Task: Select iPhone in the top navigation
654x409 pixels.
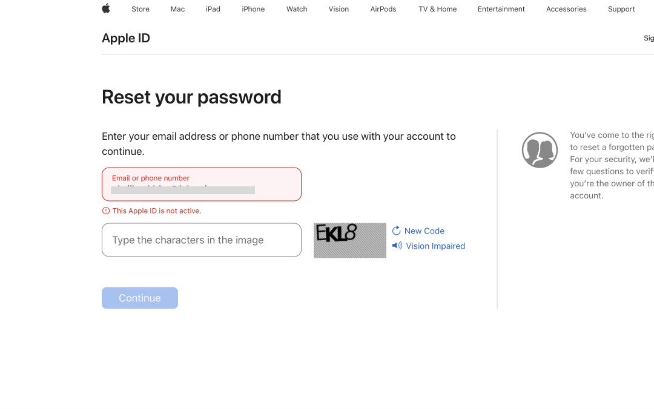Action: (x=253, y=9)
